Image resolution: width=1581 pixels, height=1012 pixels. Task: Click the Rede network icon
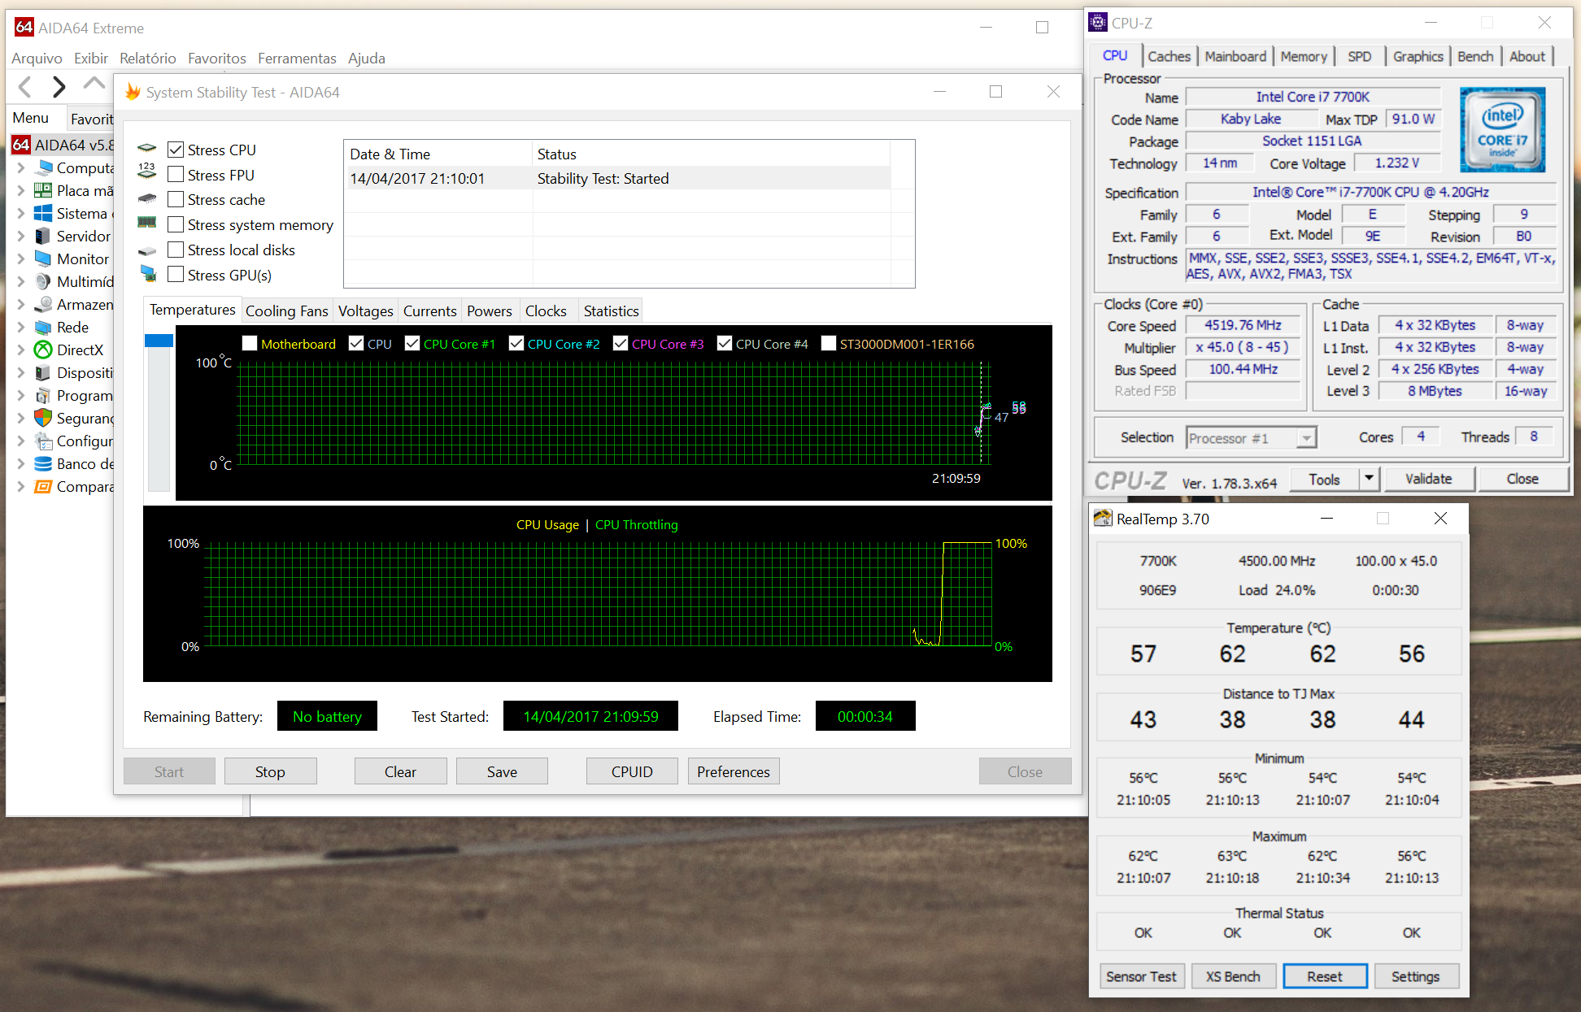[43, 327]
